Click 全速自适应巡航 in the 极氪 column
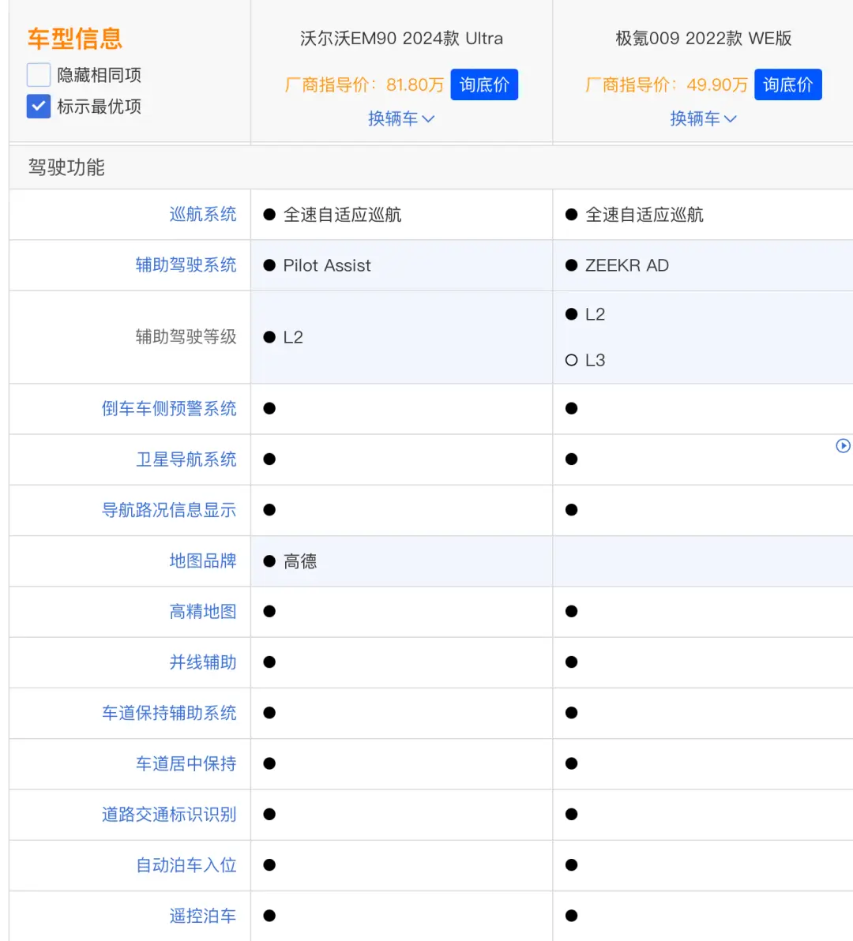Screen dimensions: 853x941 pyautogui.click(x=644, y=214)
